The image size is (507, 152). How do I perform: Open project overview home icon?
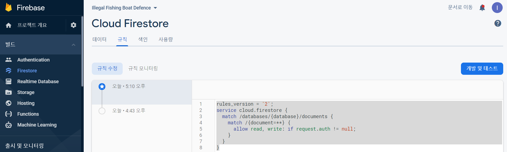click(9, 25)
